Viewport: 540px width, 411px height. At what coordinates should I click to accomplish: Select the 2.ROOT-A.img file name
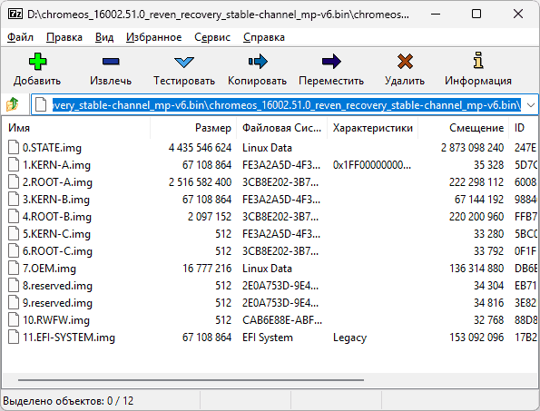pyautogui.click(x=57, y=182)
